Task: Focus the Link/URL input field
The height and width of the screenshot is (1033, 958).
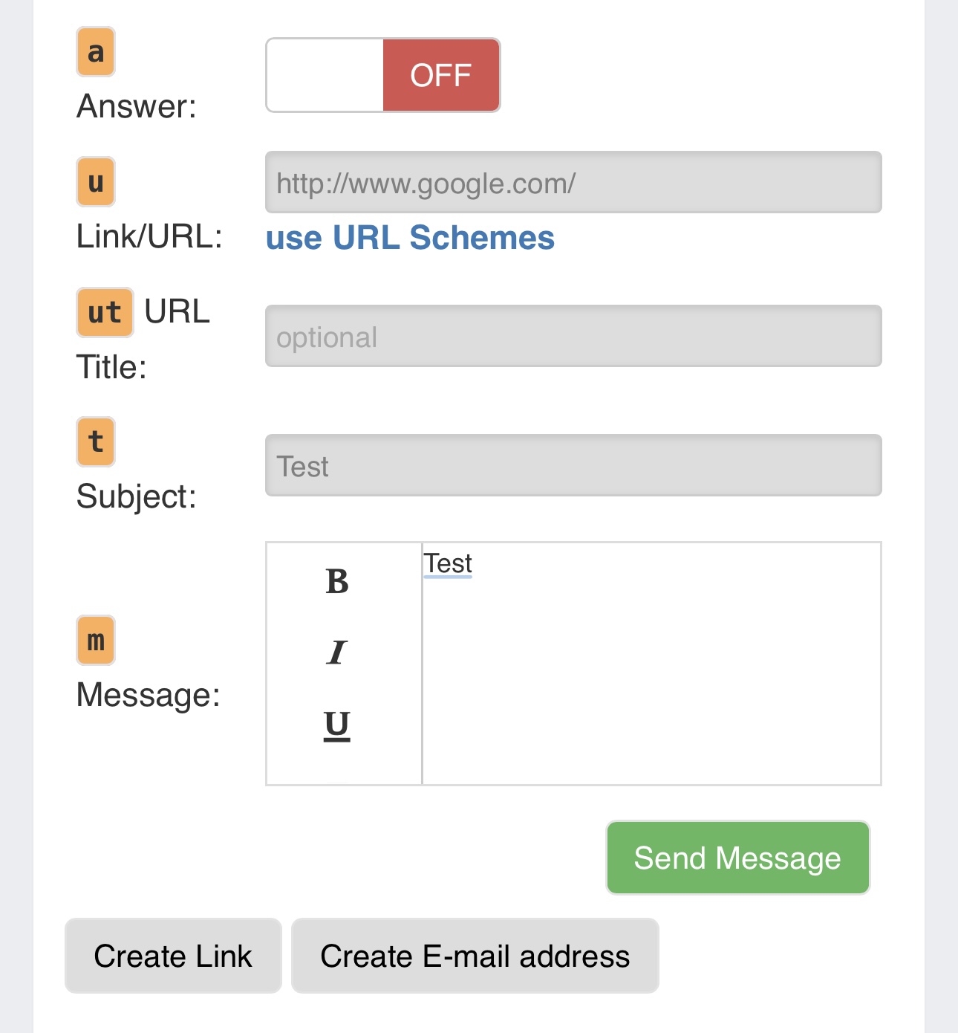Action: pos(573,182)
